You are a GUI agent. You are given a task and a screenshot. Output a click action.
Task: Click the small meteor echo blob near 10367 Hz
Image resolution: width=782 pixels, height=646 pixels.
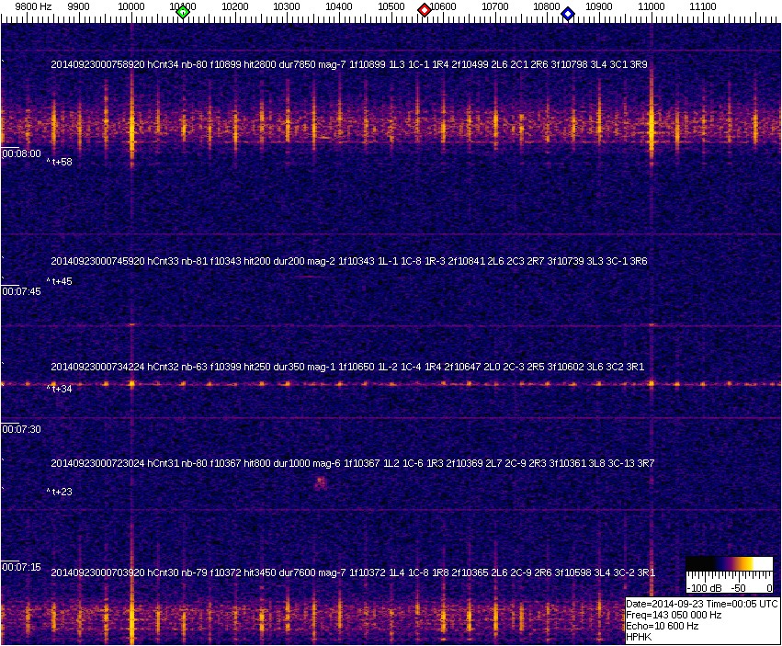tap(320, 483)
